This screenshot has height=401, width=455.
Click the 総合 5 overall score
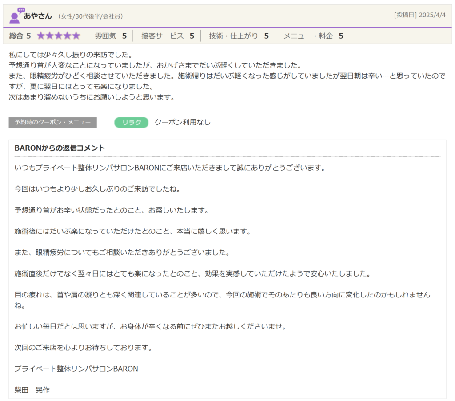click(x=20, y=36)
